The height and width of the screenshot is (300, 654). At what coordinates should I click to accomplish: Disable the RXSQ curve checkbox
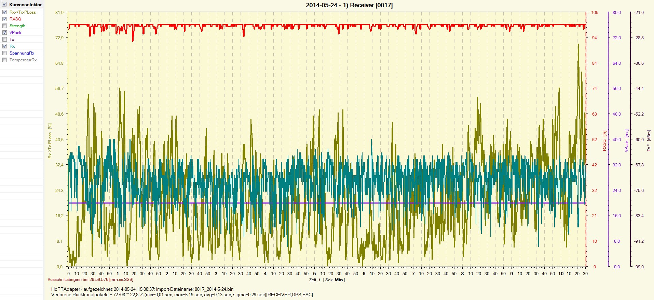pyautogui.click(x=5, y=19)
